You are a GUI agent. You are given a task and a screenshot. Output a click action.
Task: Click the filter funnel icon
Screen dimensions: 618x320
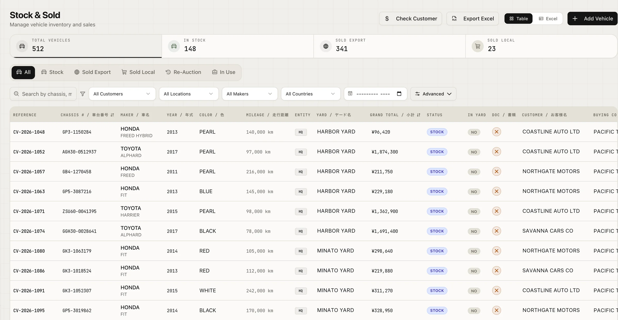[83, 94]
